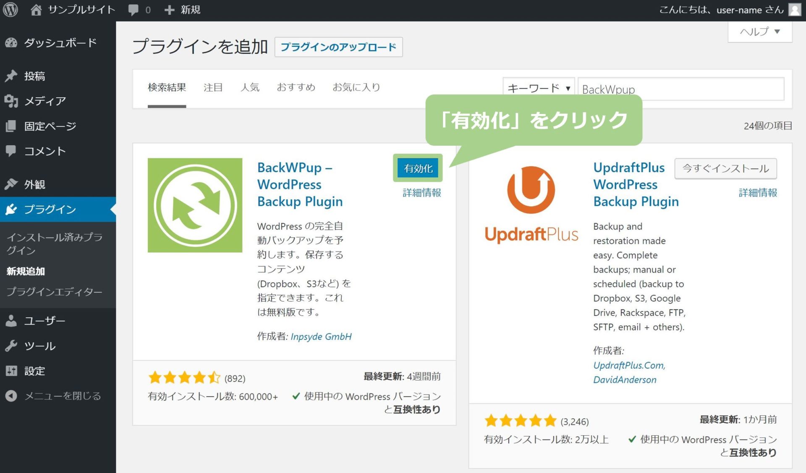This screenshot has height=473, width=806.
Task: Select the 外観 appearance brush icon
Action: coord(11,184)
